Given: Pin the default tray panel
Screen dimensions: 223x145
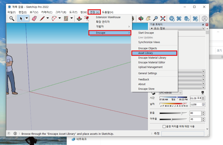Looking at the screenshot, I should (203, 25).
